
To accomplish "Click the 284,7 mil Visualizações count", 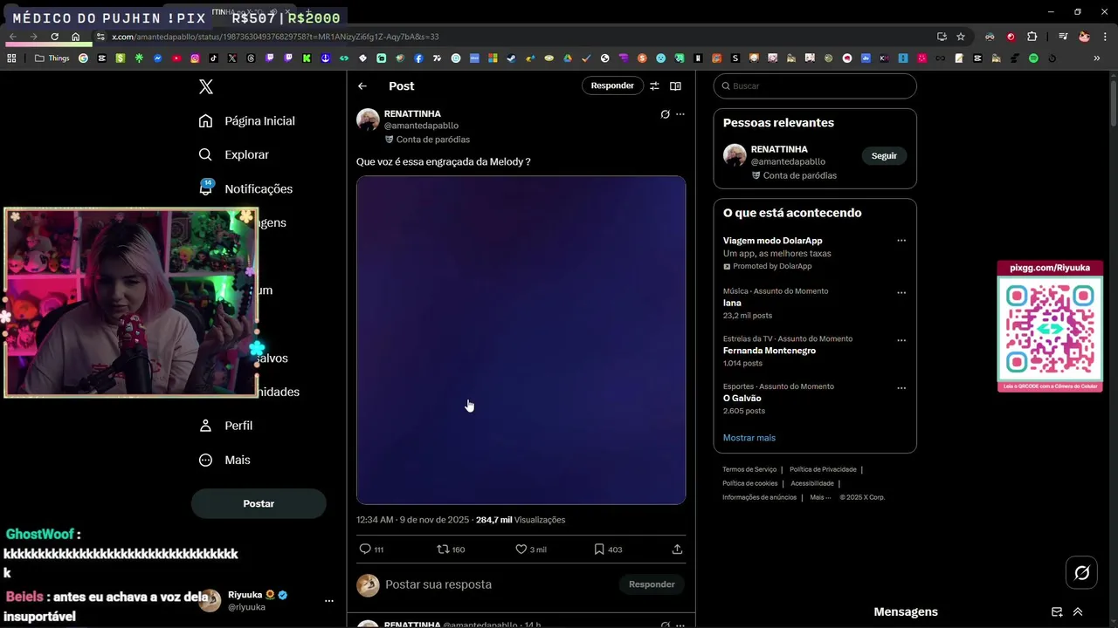I will tap(521, 520).
